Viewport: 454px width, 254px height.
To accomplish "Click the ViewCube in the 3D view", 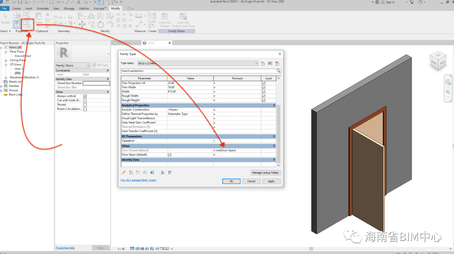I will coord(437,60).
